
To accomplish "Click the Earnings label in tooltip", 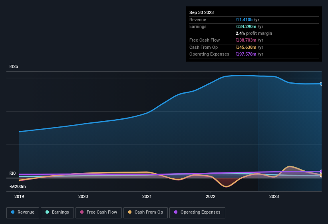I will tap(198, 26).
